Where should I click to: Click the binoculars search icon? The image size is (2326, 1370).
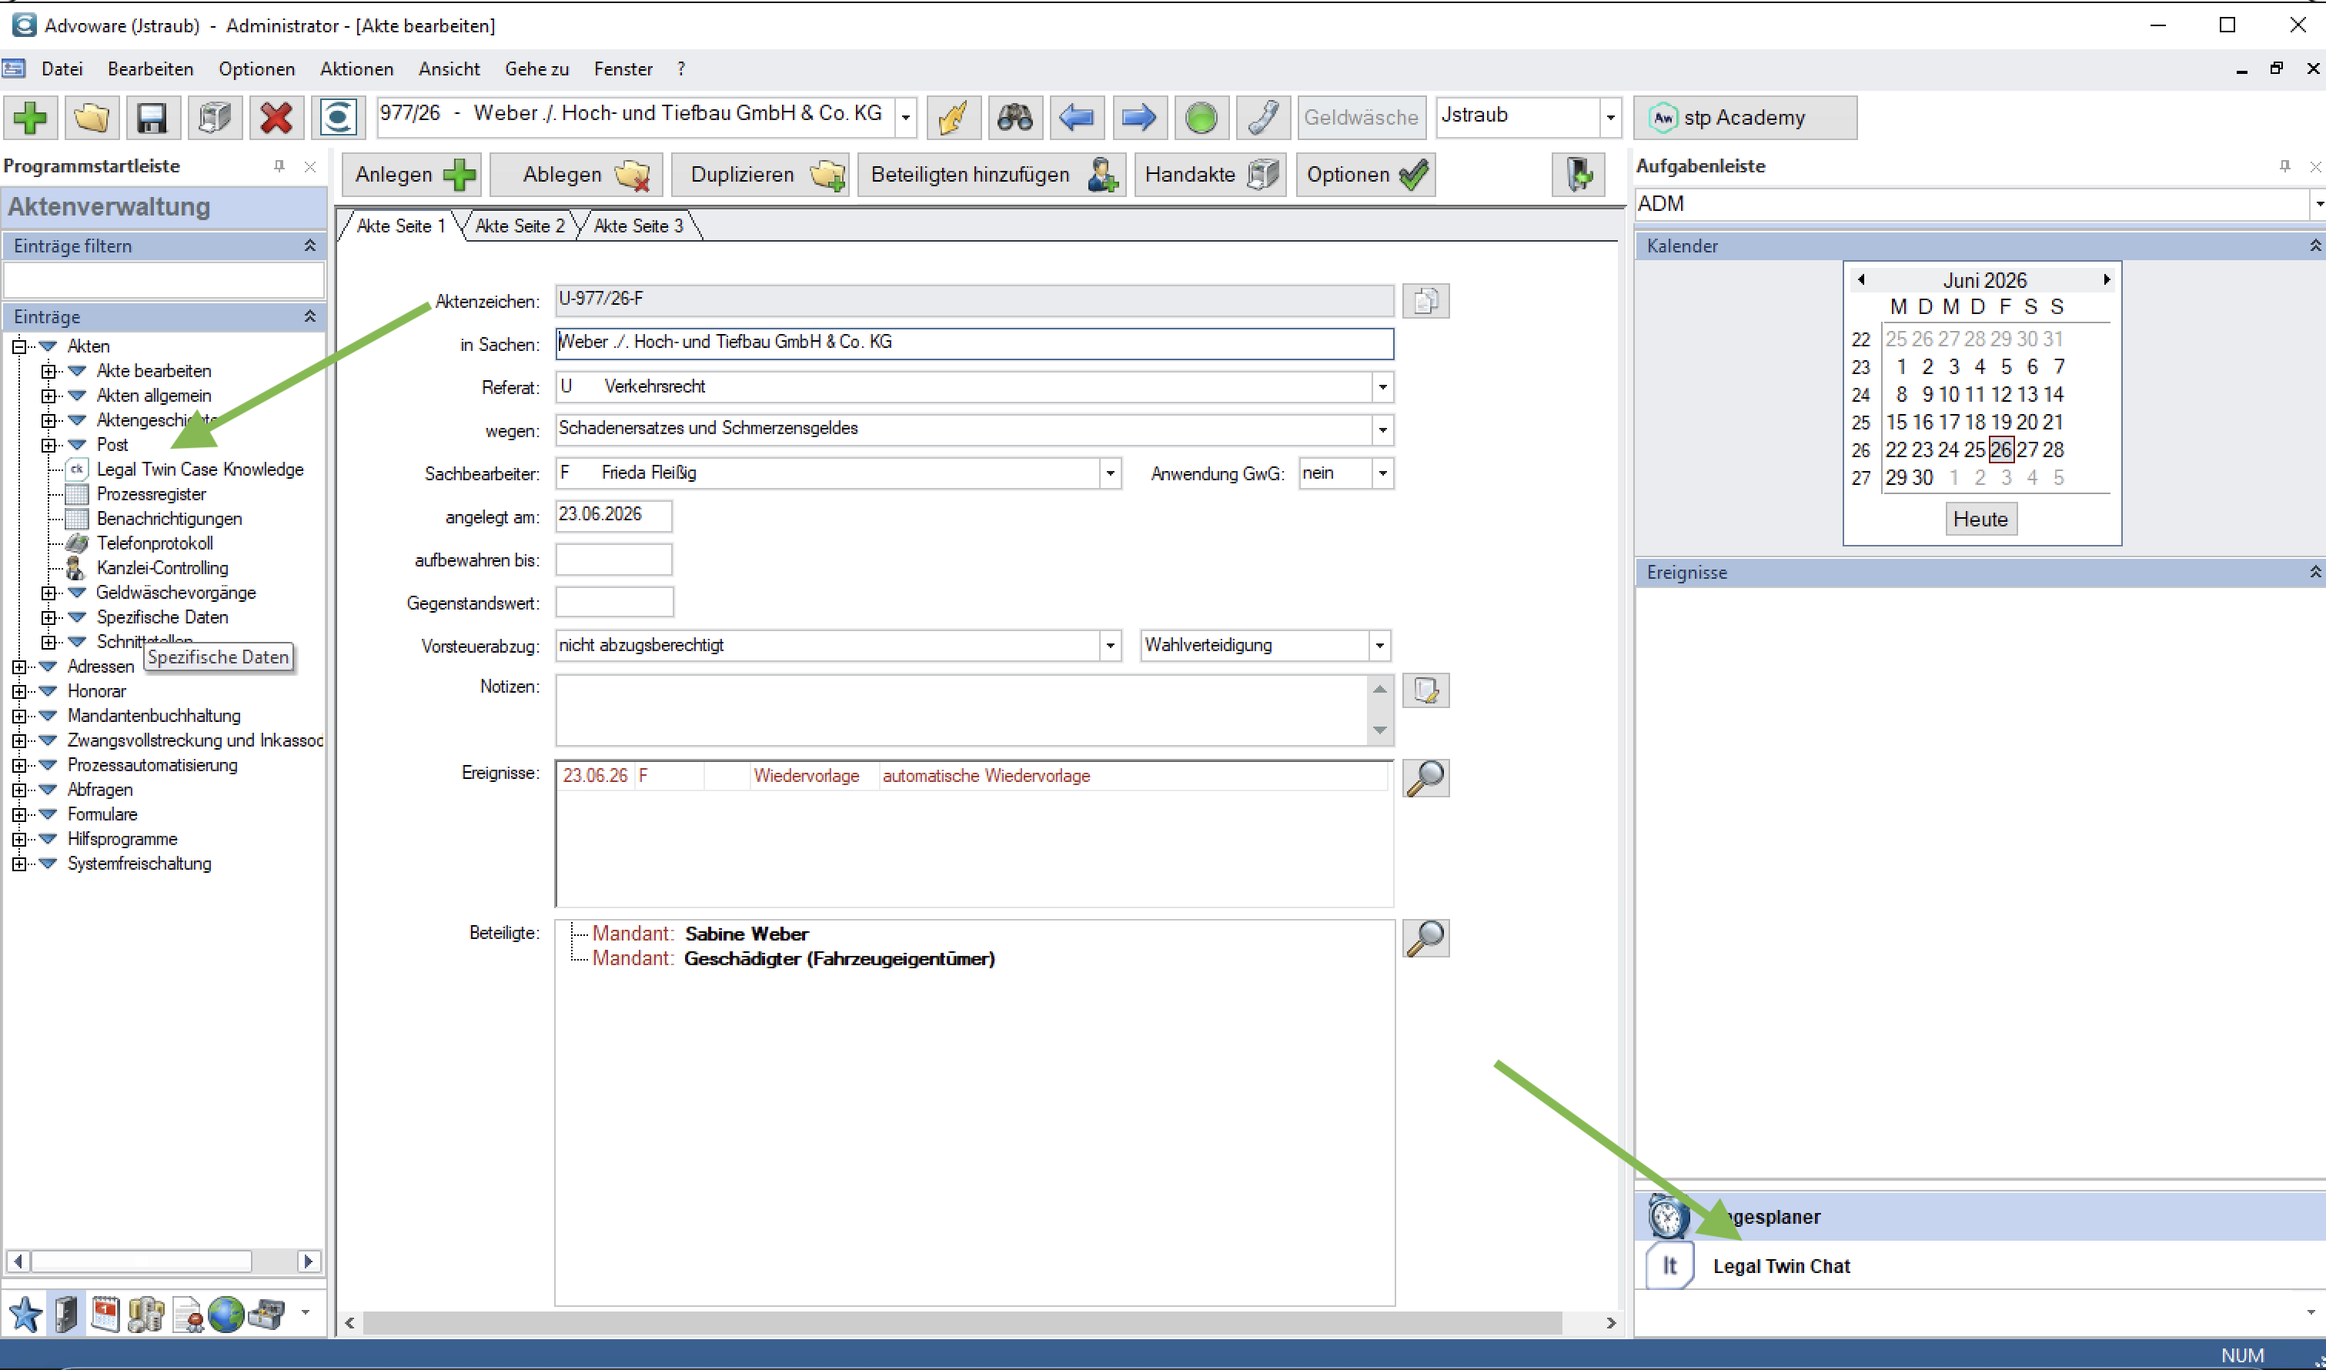pos(1014,117)
